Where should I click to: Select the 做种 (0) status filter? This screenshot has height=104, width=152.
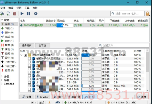click(9, 33)
